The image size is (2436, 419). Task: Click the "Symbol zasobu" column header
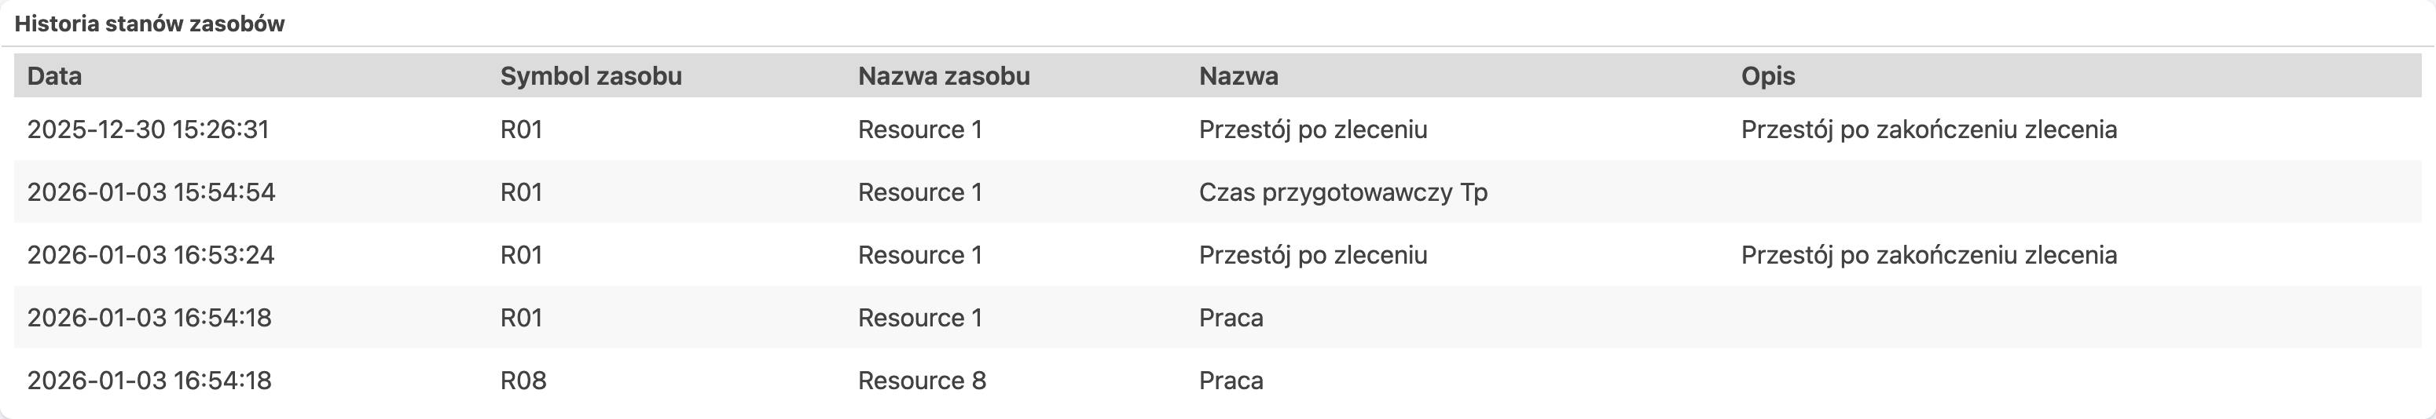(590, 76)
